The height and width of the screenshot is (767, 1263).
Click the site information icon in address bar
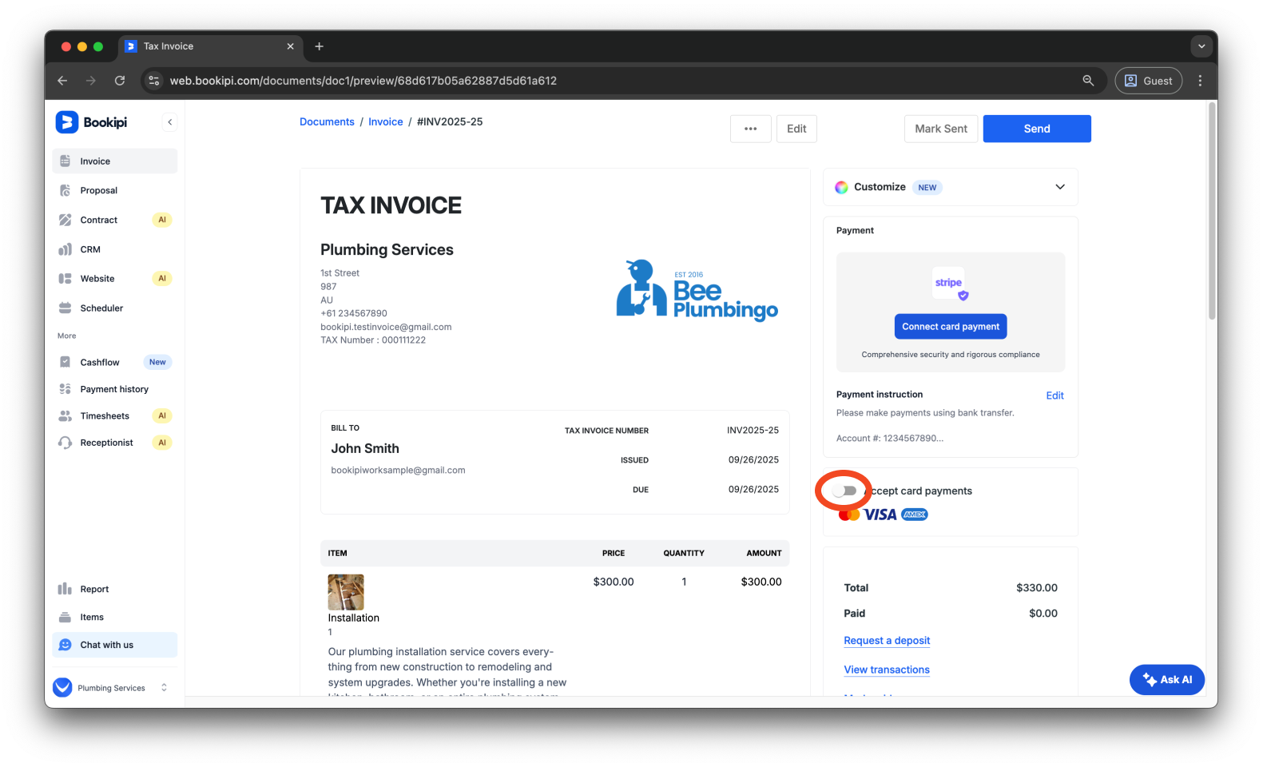click(x=154, y=81)
